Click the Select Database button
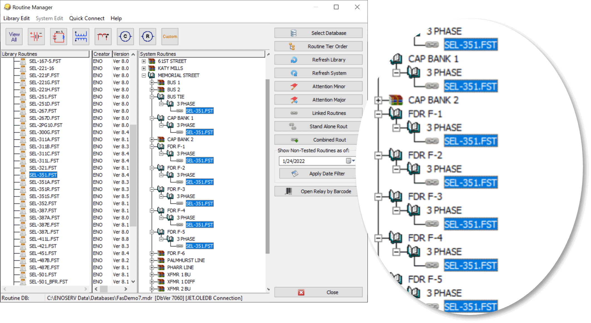 click(318, 33)
